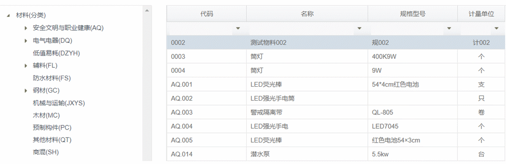Open the 规格型号 column filter dropdown
This screenshot has width=506, height=164.
coord(449,28)
